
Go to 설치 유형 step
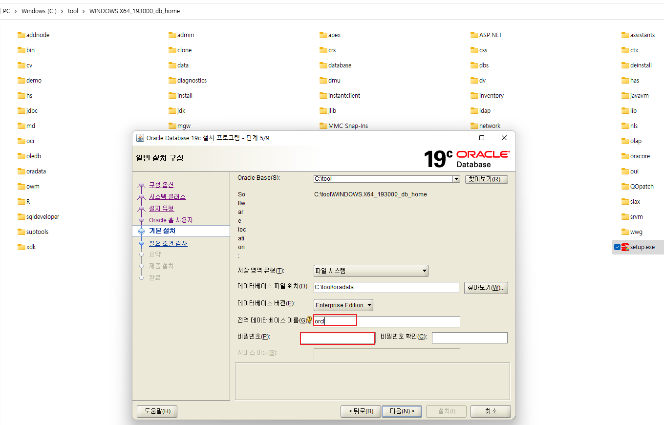(162, 209)
